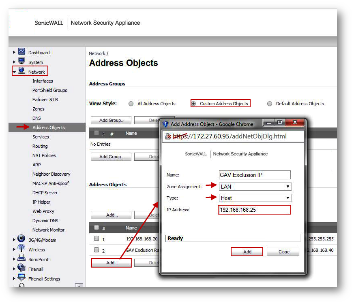Select Custom Address Objects view style
Screen dimensions: 354x304
coord(194,104)
